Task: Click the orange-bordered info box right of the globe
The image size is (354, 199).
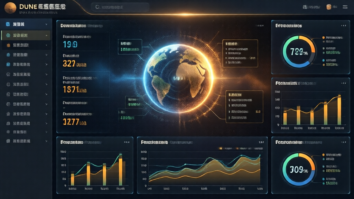Action: (x=241, y=53)
